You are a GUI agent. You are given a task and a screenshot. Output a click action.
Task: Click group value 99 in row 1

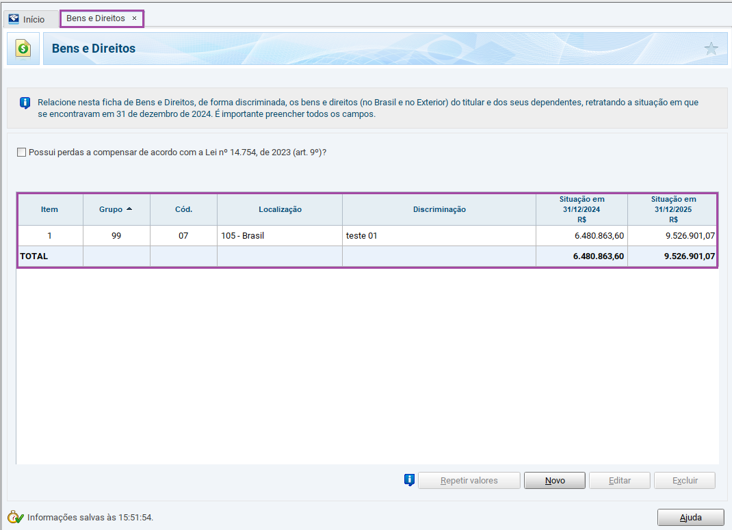(116, 236)
